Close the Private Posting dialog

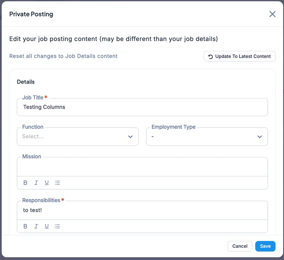(272, 14)
